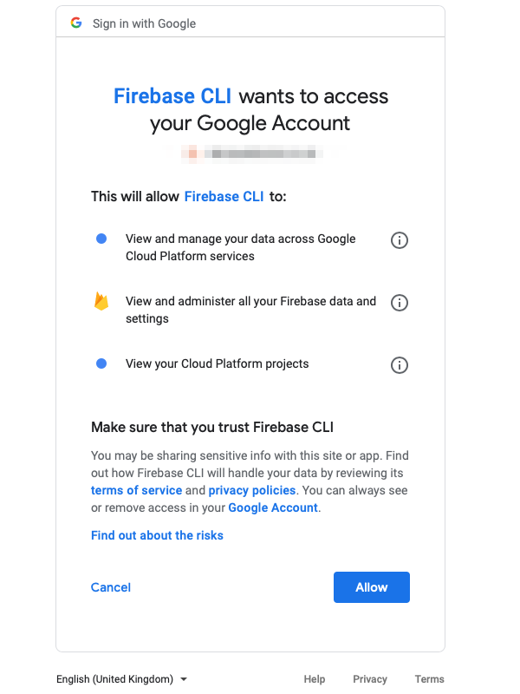Click the Allow button
Image resolution: width=520 pixels, height=694 pixels.
pyautogui.click(x=371, y=587)
